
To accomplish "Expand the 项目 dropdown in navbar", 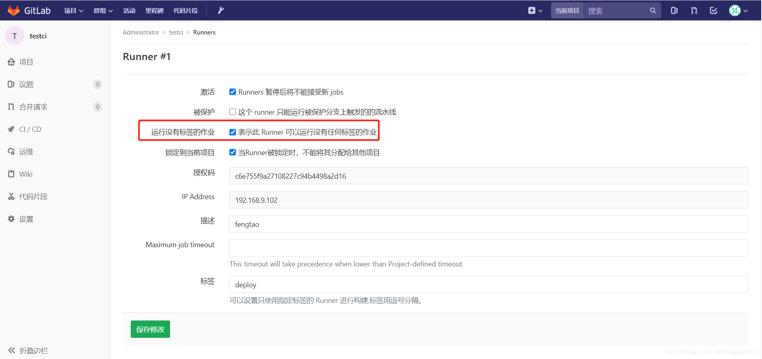I will click(74, 10).
